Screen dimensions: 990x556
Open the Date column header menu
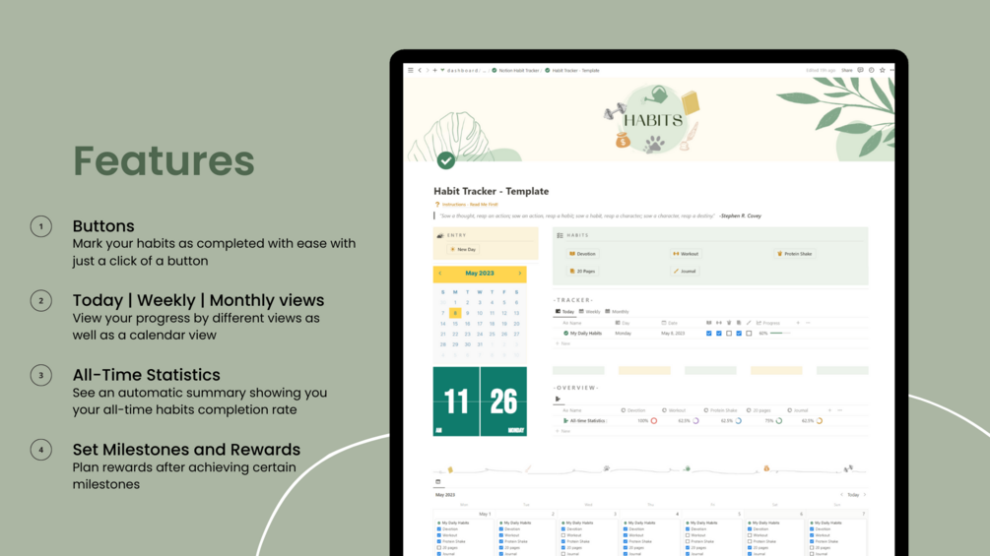[669, 323]
